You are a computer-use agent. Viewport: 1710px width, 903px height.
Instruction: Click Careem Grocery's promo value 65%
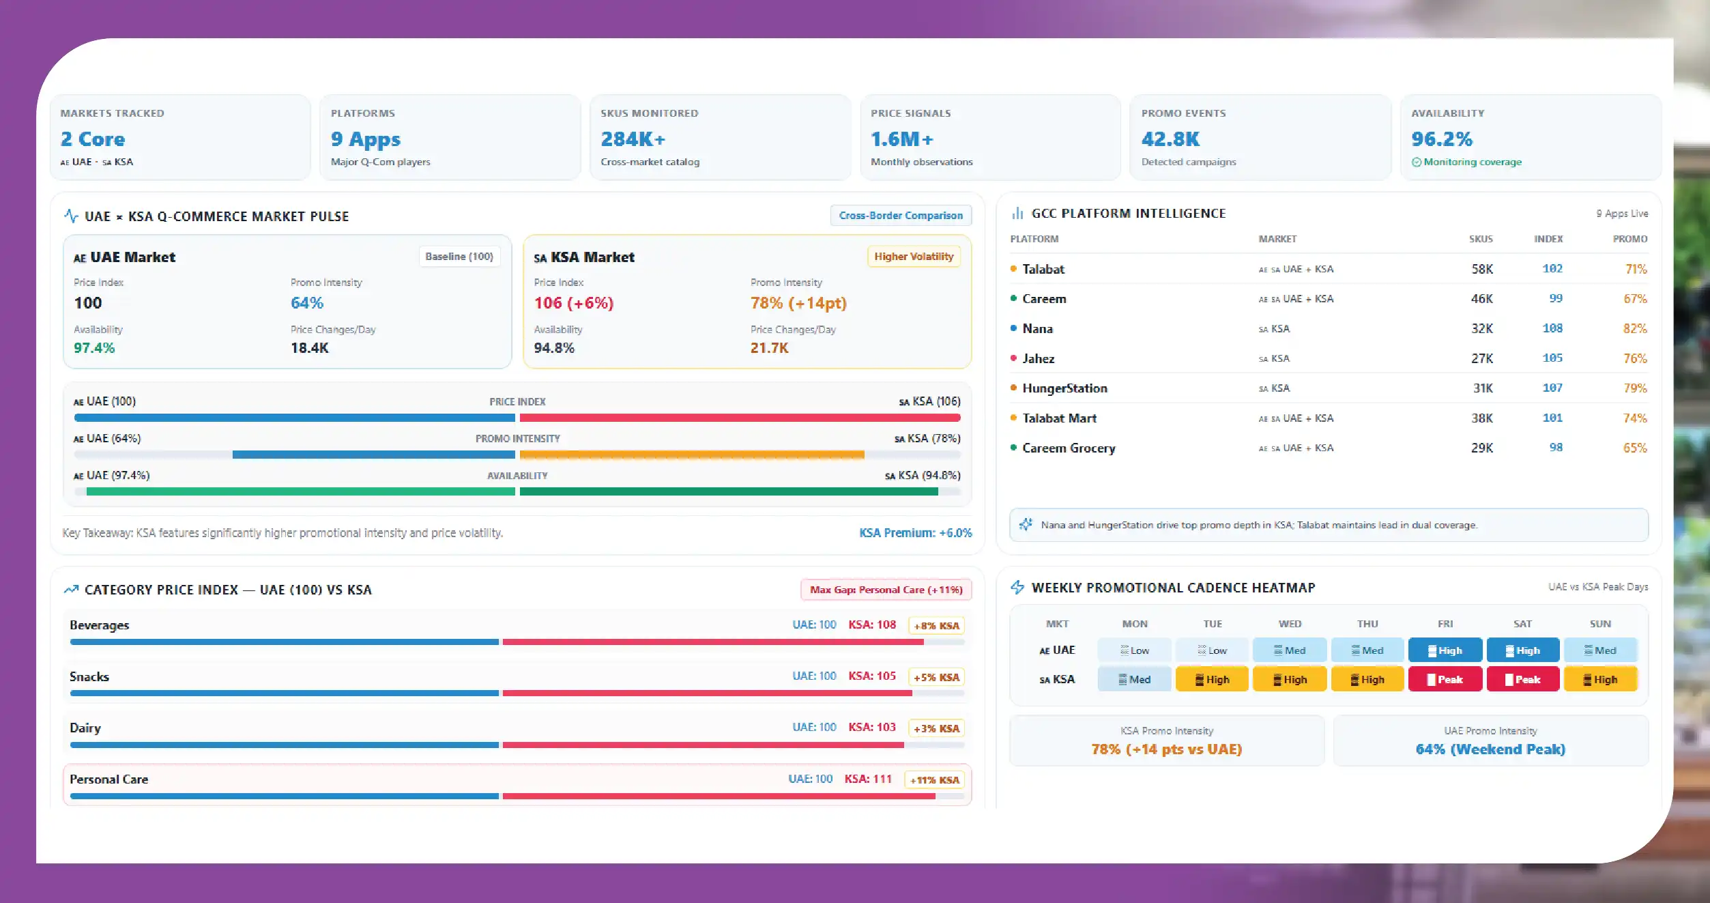tap(1635, 448)
